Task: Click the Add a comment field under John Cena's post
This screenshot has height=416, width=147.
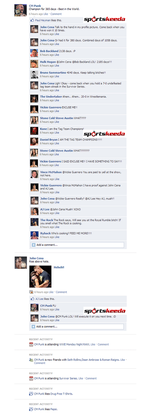Action: coord(77,326)
